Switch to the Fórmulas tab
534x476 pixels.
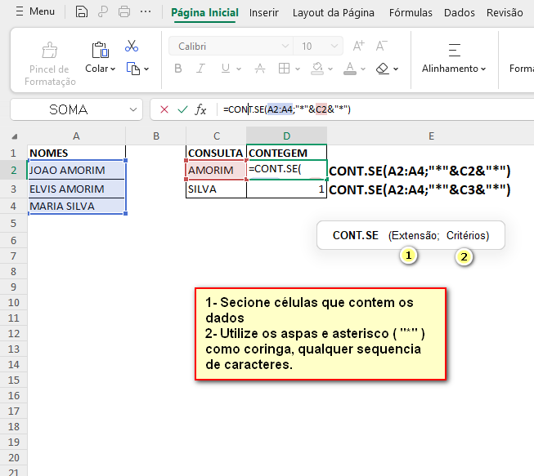[411, 12]
